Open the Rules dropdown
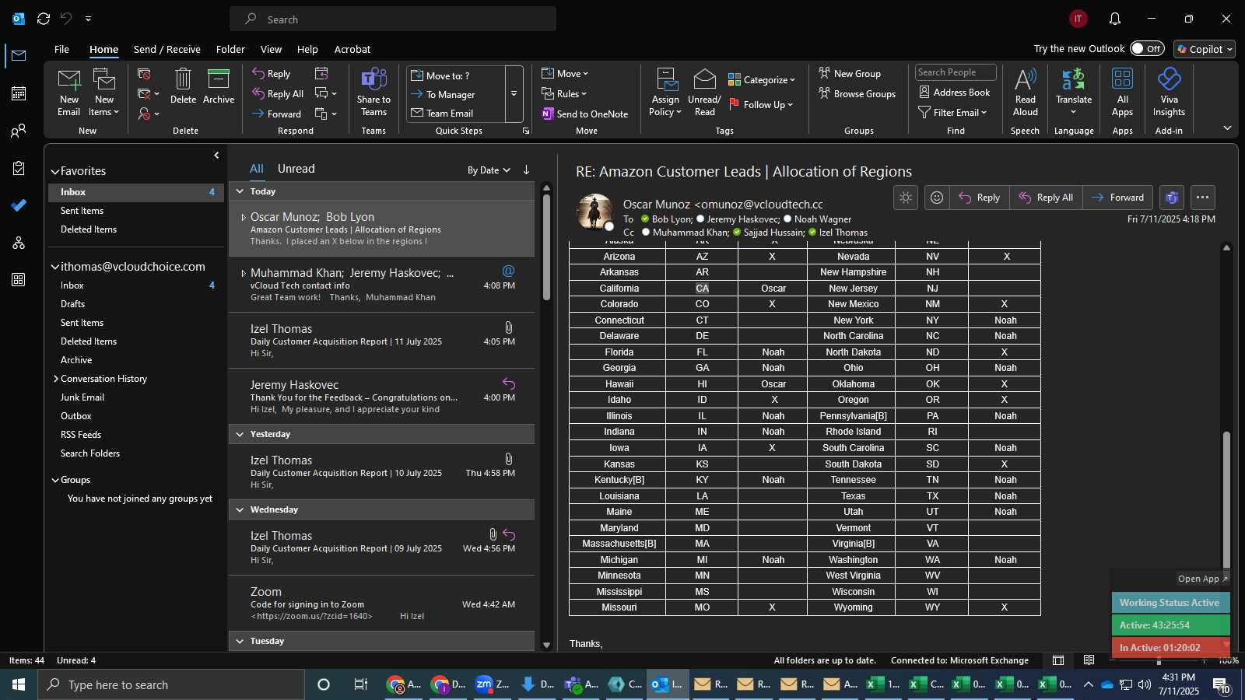1245x700 pixels. click(564, 94)
